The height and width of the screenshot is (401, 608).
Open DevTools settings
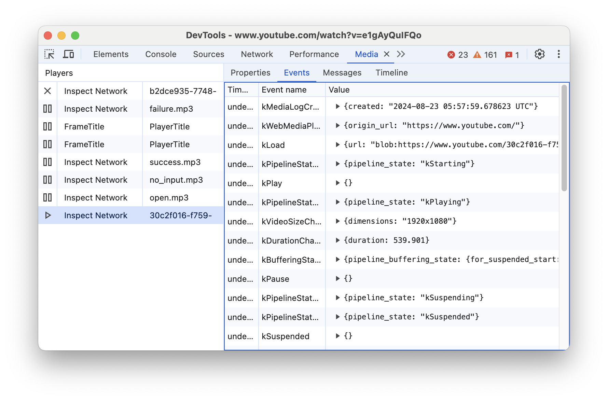pyautogui.click(x=539, y=54)
